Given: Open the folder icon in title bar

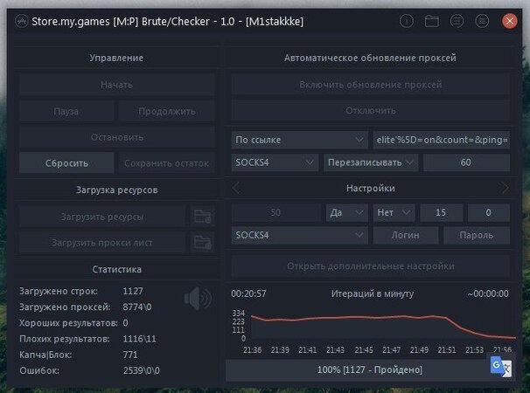Looking at the screenshot, I should pyautogui.click(x=432, y=21).
